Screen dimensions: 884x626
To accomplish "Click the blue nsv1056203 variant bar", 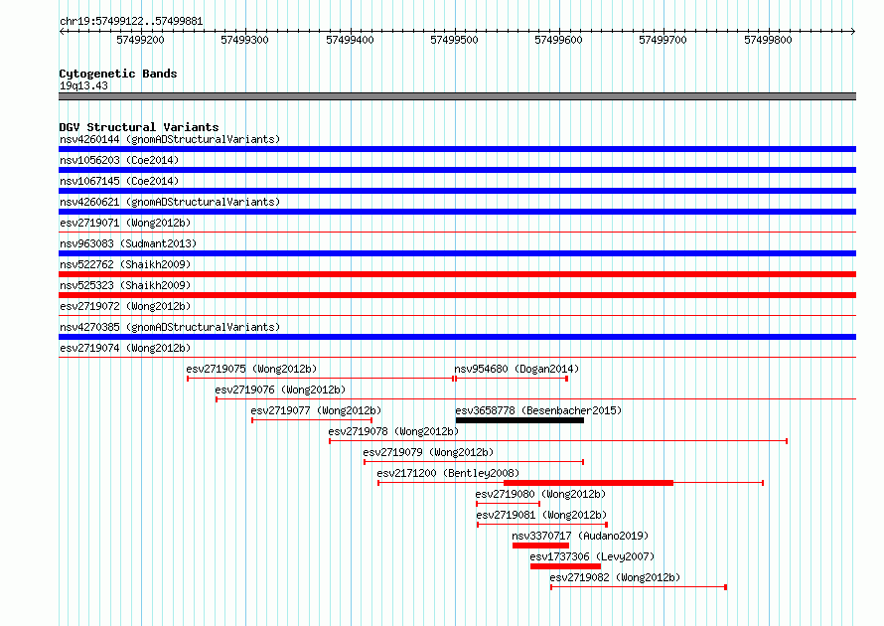I will 457,170.
